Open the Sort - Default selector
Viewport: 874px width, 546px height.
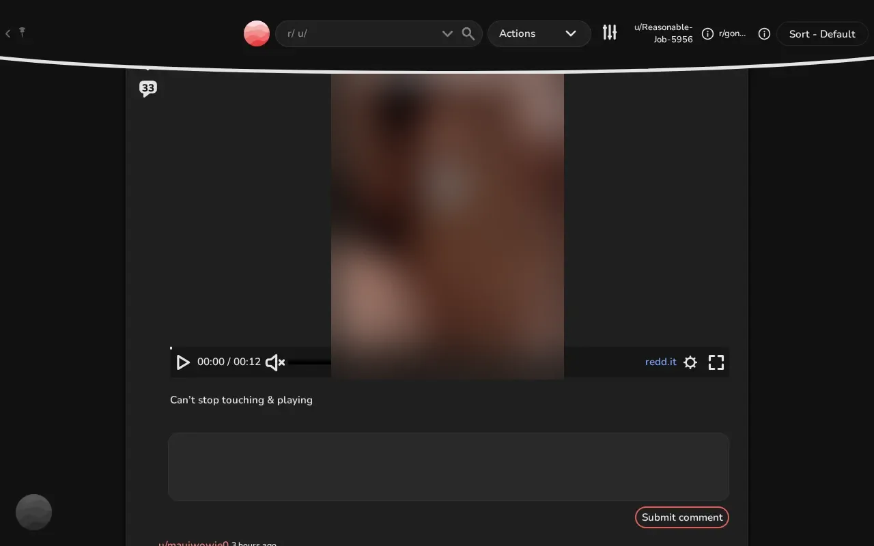[x=822, y=33]
